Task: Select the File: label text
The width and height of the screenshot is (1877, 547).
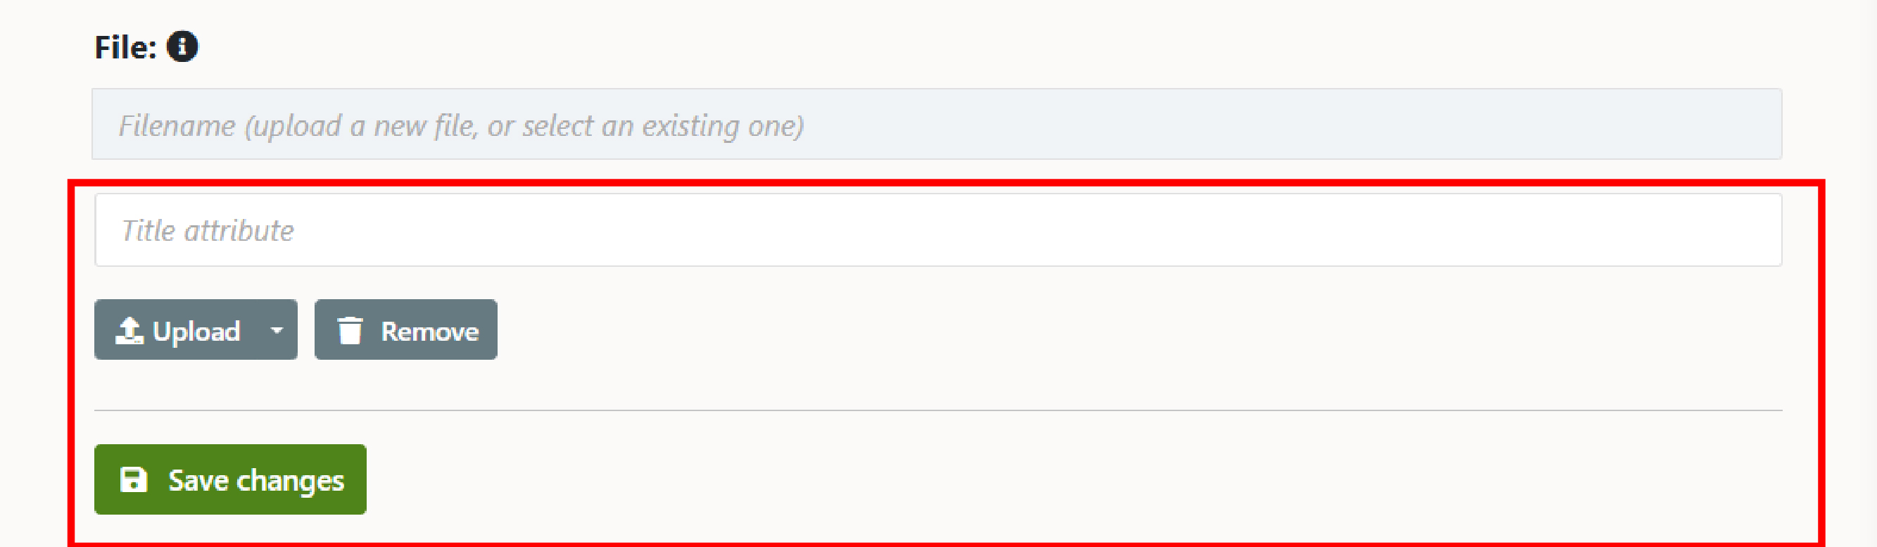Action: coord(125,47)
